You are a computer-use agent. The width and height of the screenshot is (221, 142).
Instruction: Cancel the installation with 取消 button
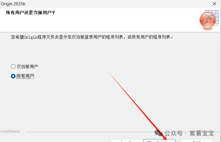tap(197, 141)
